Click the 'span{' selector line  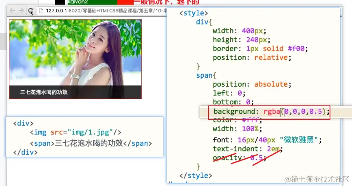(x=206, y=75)
